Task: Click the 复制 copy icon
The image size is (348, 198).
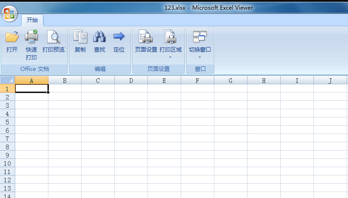Action: click(x=80, y=41)
